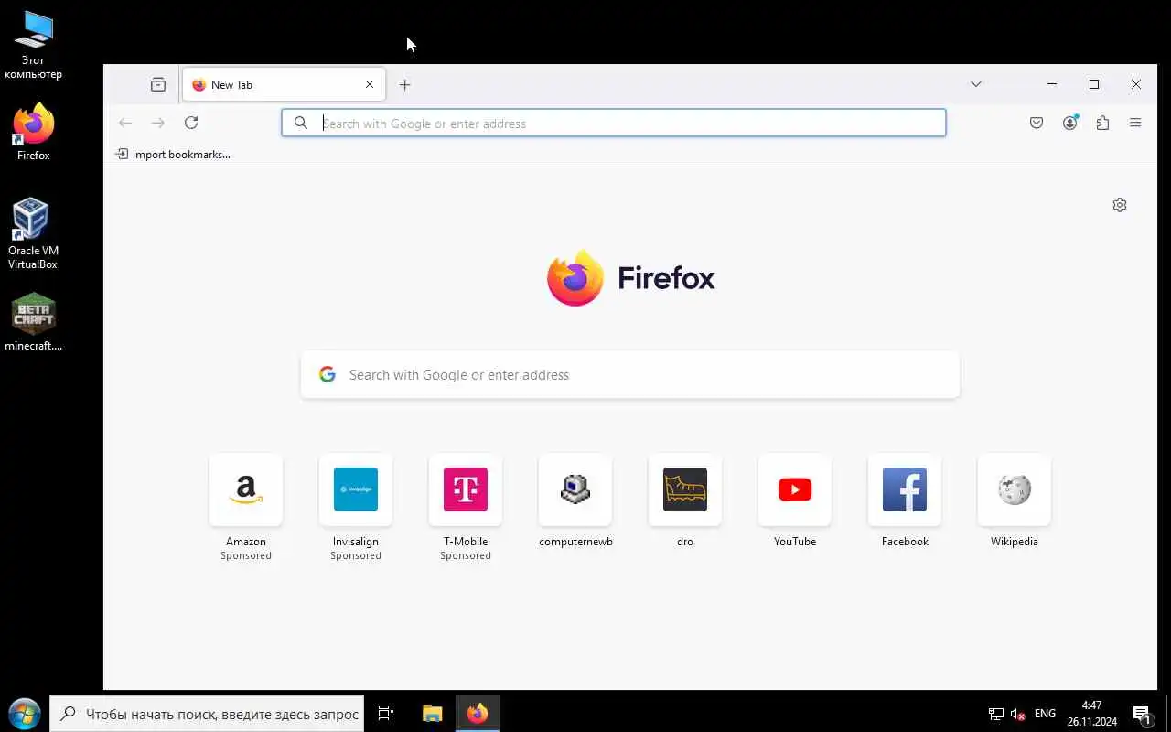Open the Windows Start button
Image resolution: width=1171 pixels, height=732 pixels.
click(25, 714)
